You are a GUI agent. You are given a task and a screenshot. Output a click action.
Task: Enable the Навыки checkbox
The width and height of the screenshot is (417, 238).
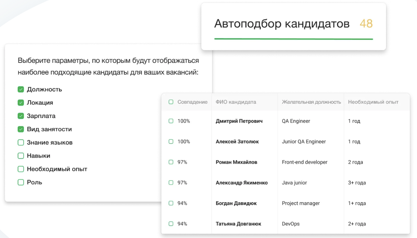pyautogui.click(x=21, y=156)
